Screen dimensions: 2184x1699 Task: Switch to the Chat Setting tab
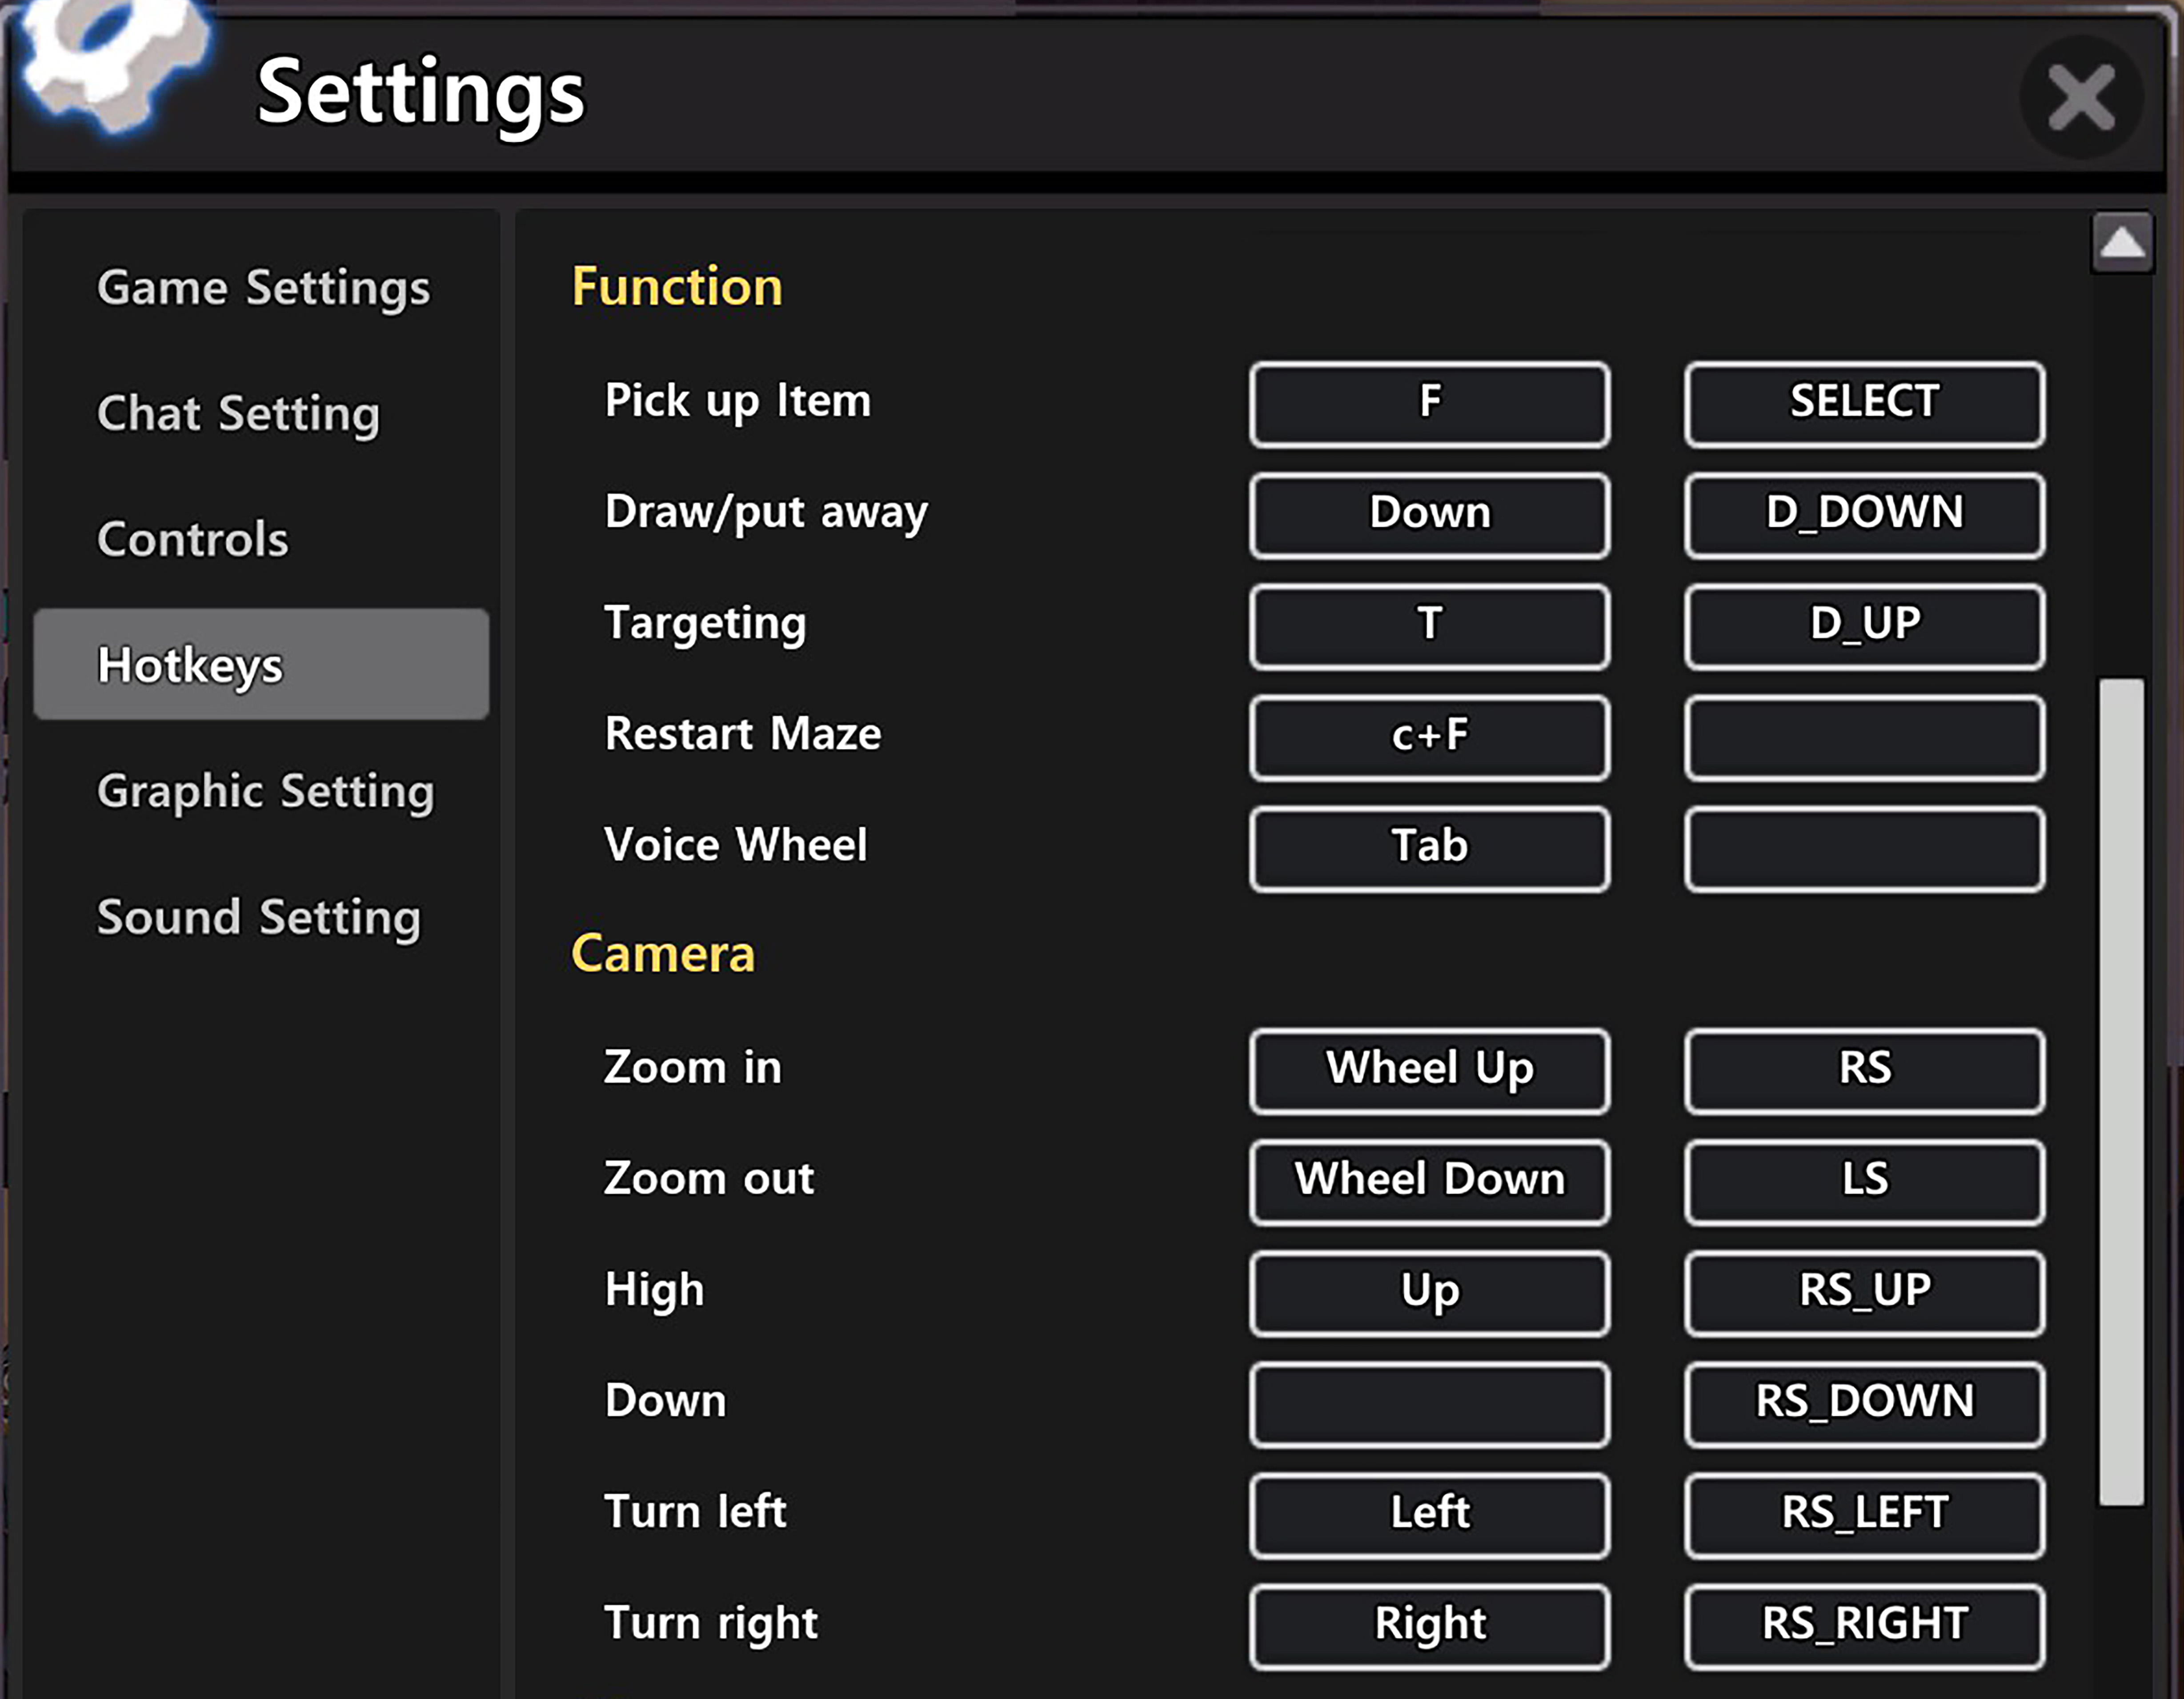click(238, 414)
